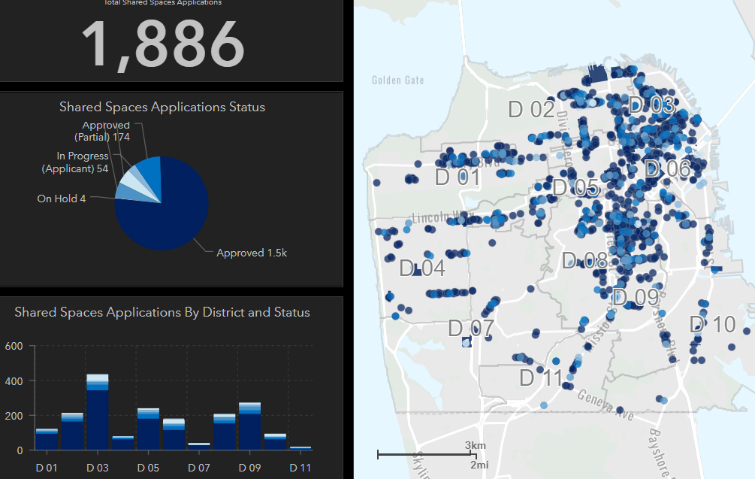
Task: Click the D 05 axis label
Action: point(147,467)
